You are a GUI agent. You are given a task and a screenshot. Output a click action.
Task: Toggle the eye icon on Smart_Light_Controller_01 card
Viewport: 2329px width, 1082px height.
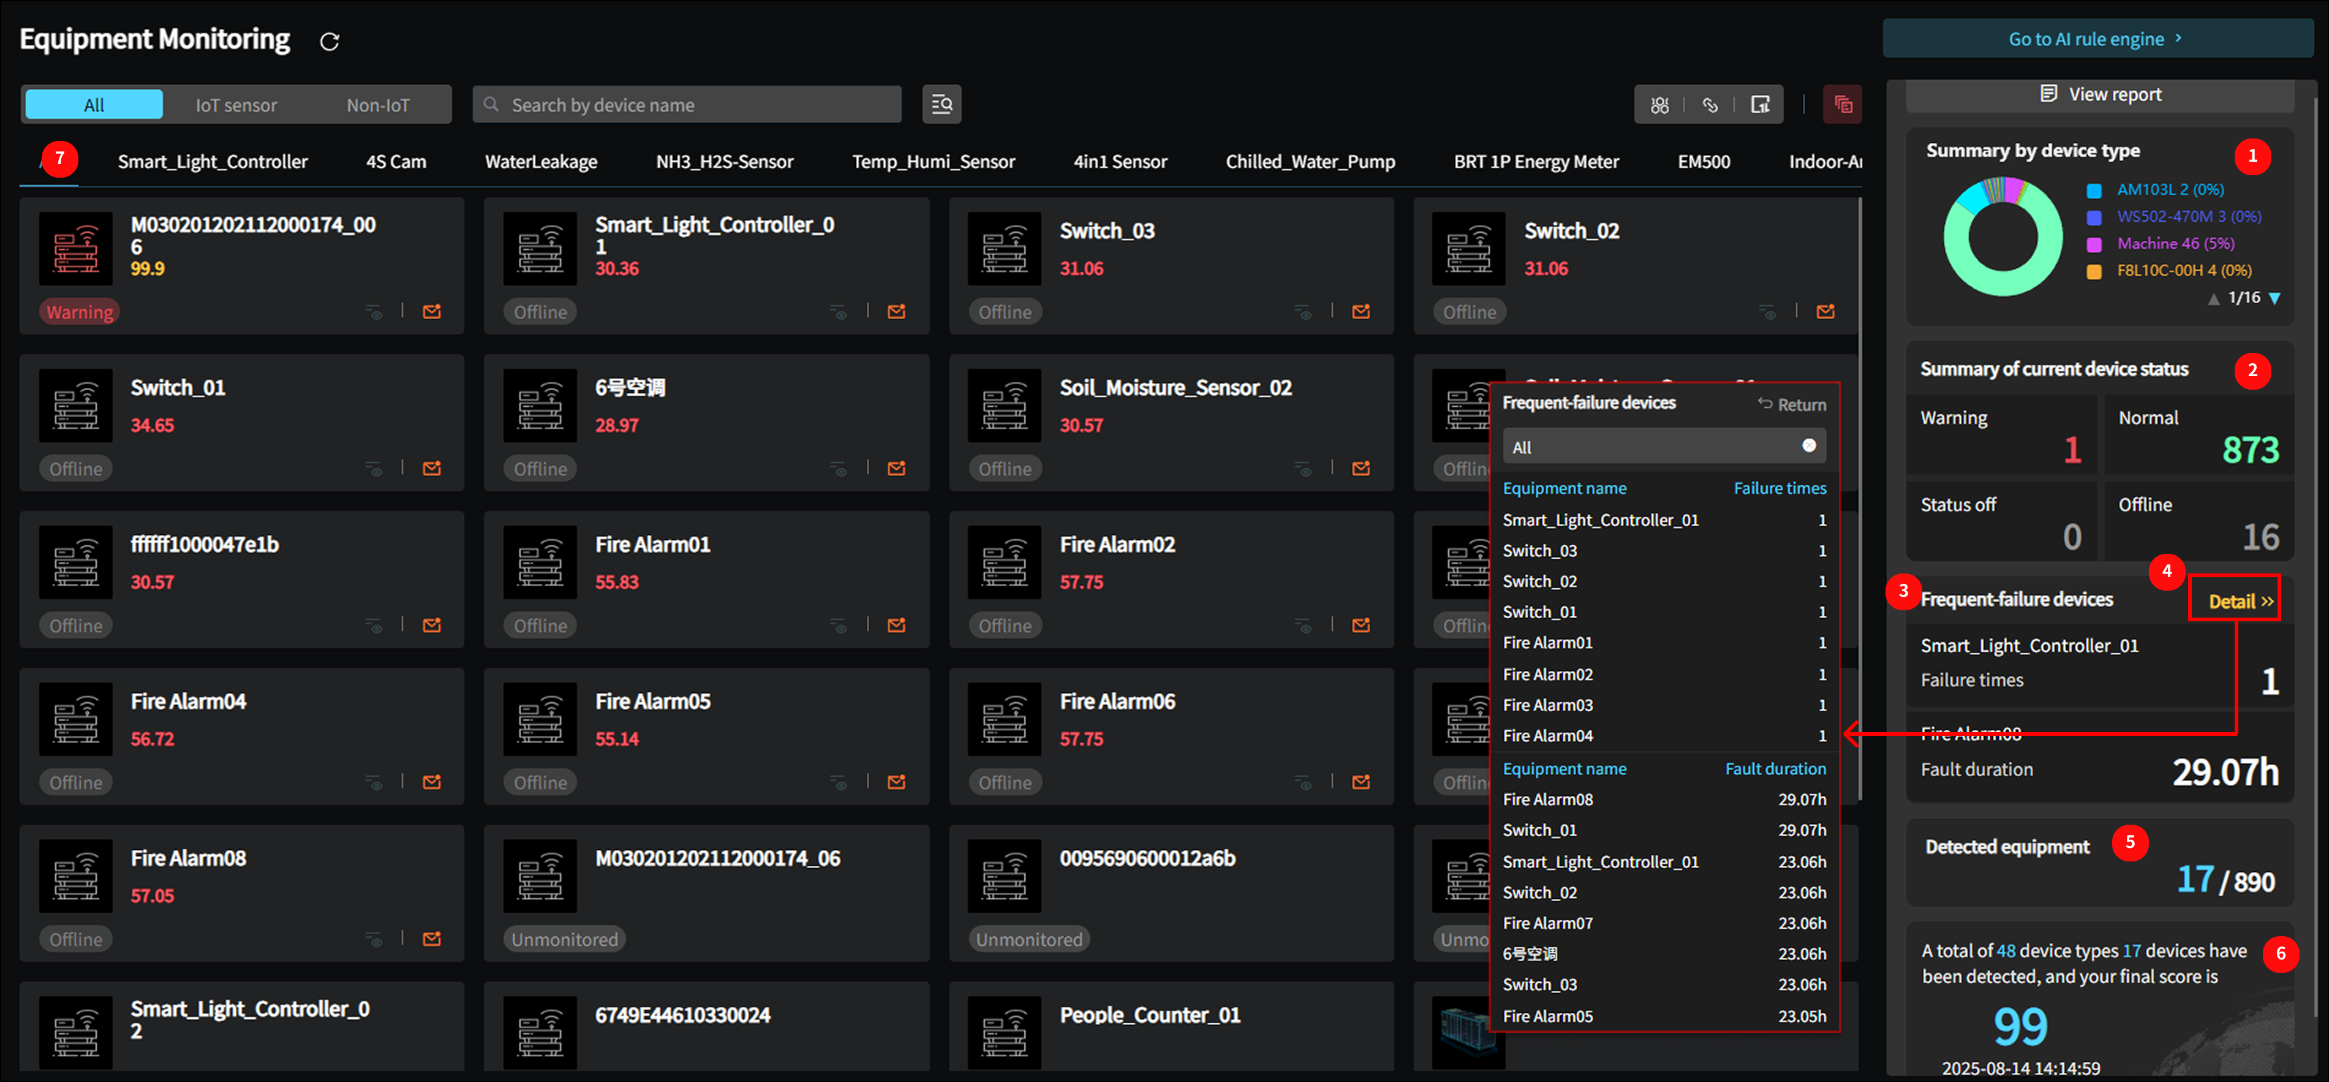point(839,312)
